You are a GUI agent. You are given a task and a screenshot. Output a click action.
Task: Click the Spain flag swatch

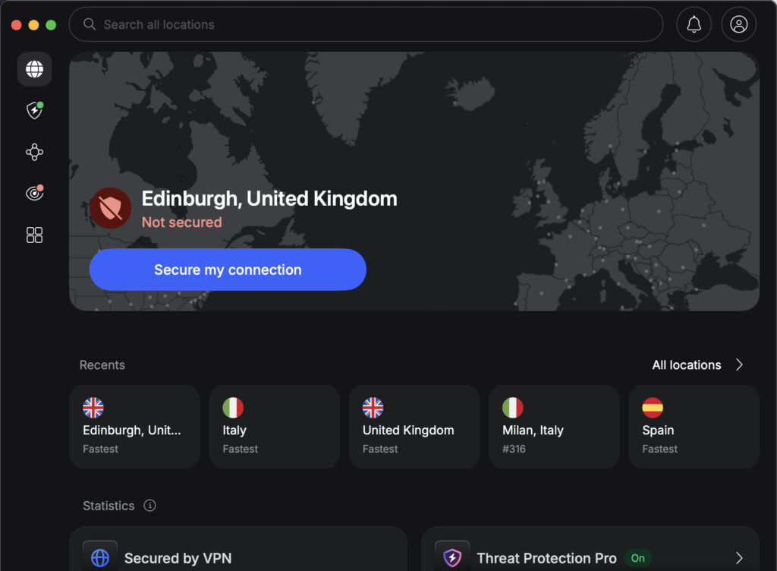coord(653,408)
